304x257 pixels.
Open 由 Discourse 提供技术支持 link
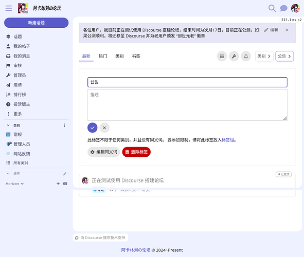click(x=100, y=237)
